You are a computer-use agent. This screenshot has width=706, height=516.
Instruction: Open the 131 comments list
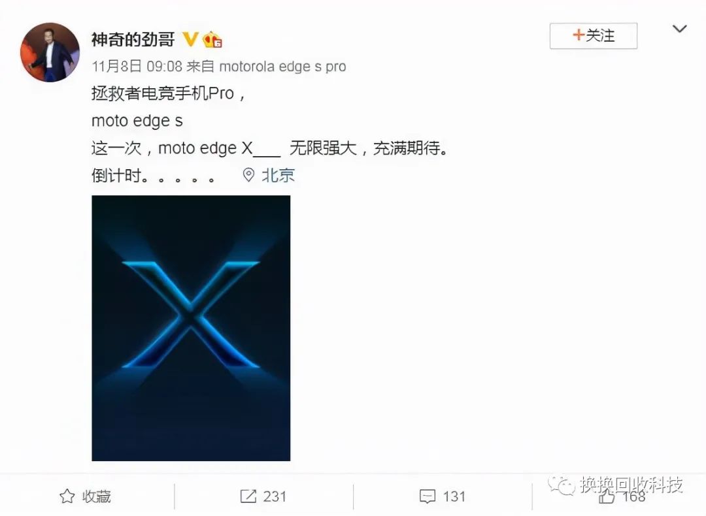[454, 496]
